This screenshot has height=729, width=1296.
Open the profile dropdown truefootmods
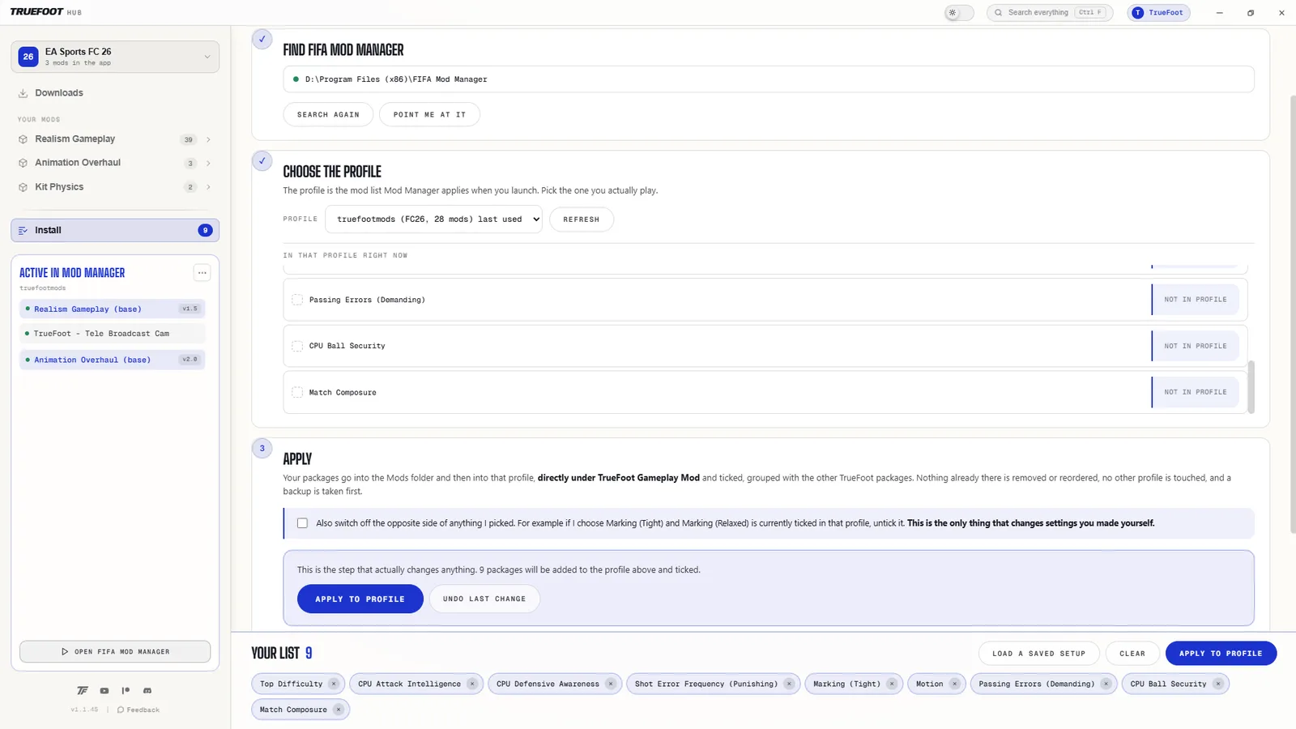coord(433,220)
